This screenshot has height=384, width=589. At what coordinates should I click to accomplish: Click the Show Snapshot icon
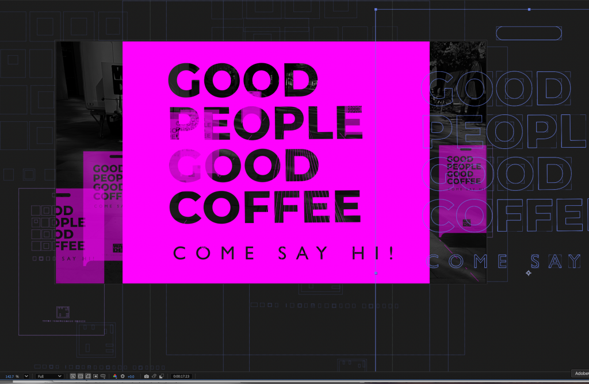pos(154,376)
